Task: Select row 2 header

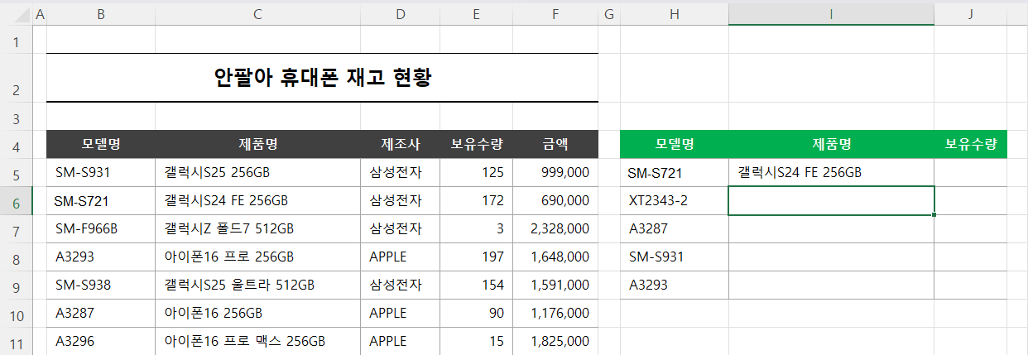Action: tap(17, 79)
